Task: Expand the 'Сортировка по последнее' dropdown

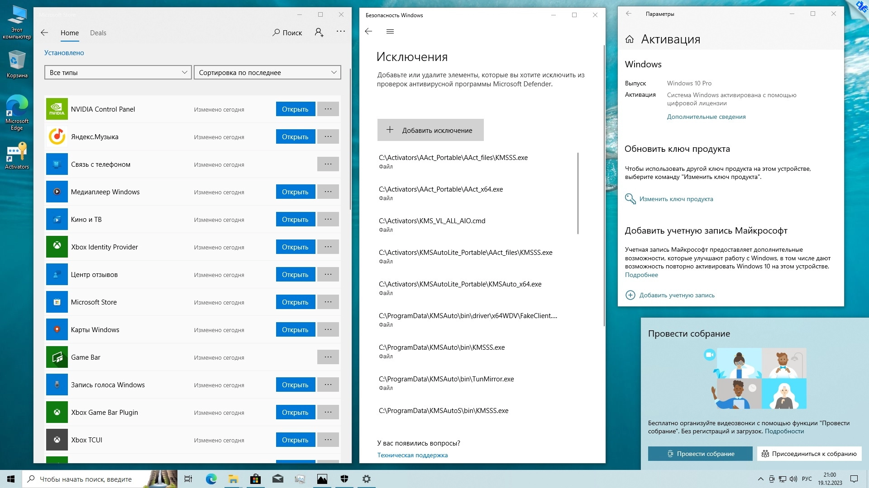Action: tap(267, 73)
